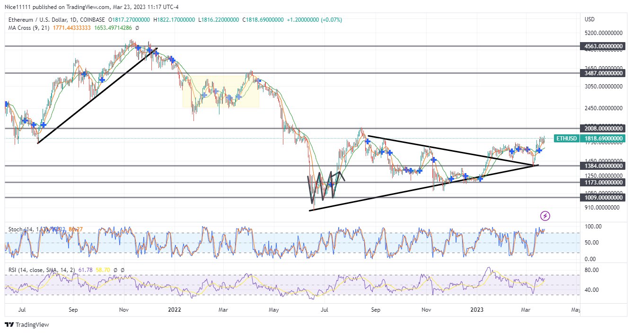
Task: Click the 1173.00000000 price level label
Action: click(x=602, y=183)
